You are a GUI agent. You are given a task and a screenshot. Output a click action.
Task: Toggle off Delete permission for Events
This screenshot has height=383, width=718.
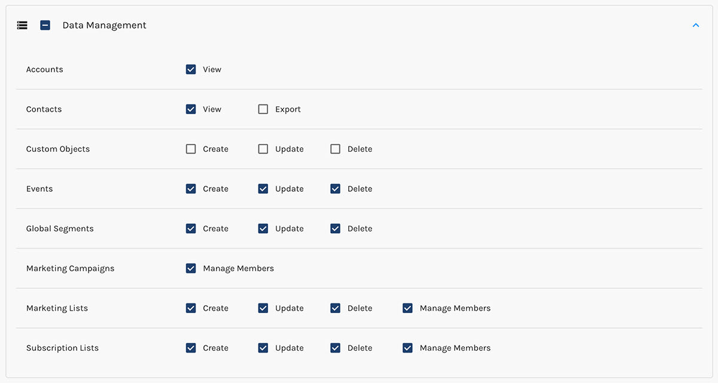(335, 188)
